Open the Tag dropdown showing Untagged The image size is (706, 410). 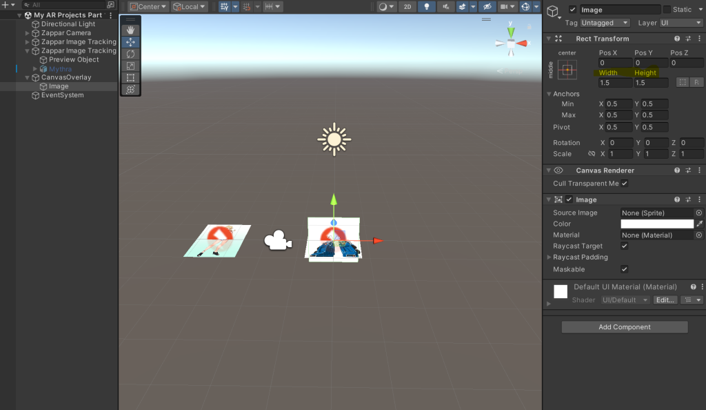click(606, 23)
